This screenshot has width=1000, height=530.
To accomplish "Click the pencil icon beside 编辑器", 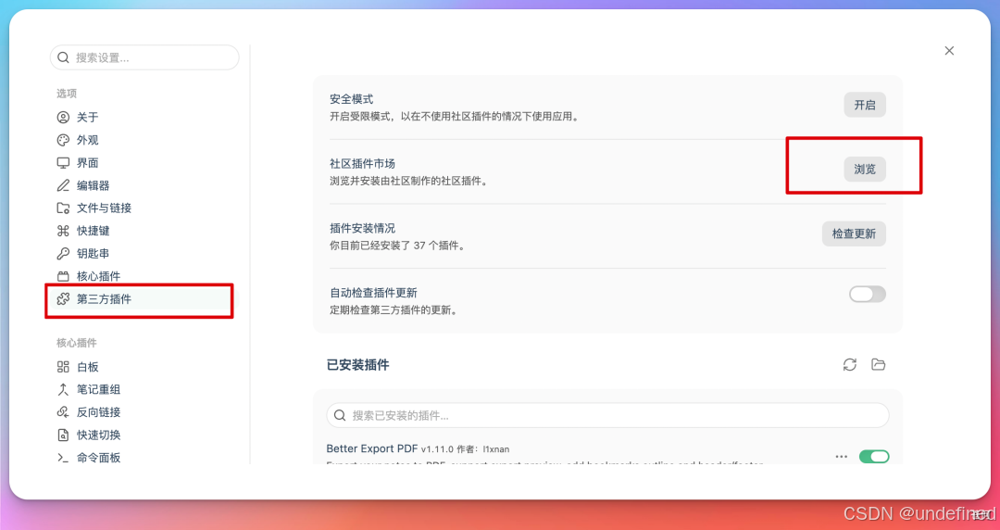I will pos(63,185).
